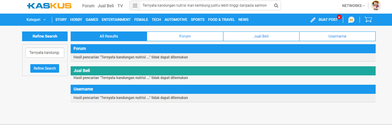Viewport: 392px width, 125px height.
Task: Click the red notification badge
Action: pyautogui.click(x=339, y=17)
